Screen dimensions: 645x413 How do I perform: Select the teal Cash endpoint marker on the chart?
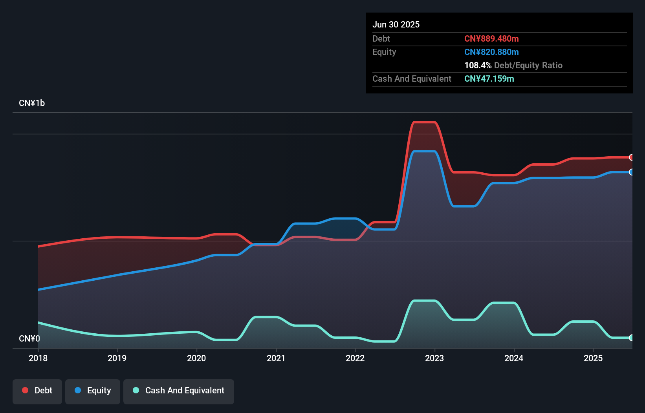[631, 338]
